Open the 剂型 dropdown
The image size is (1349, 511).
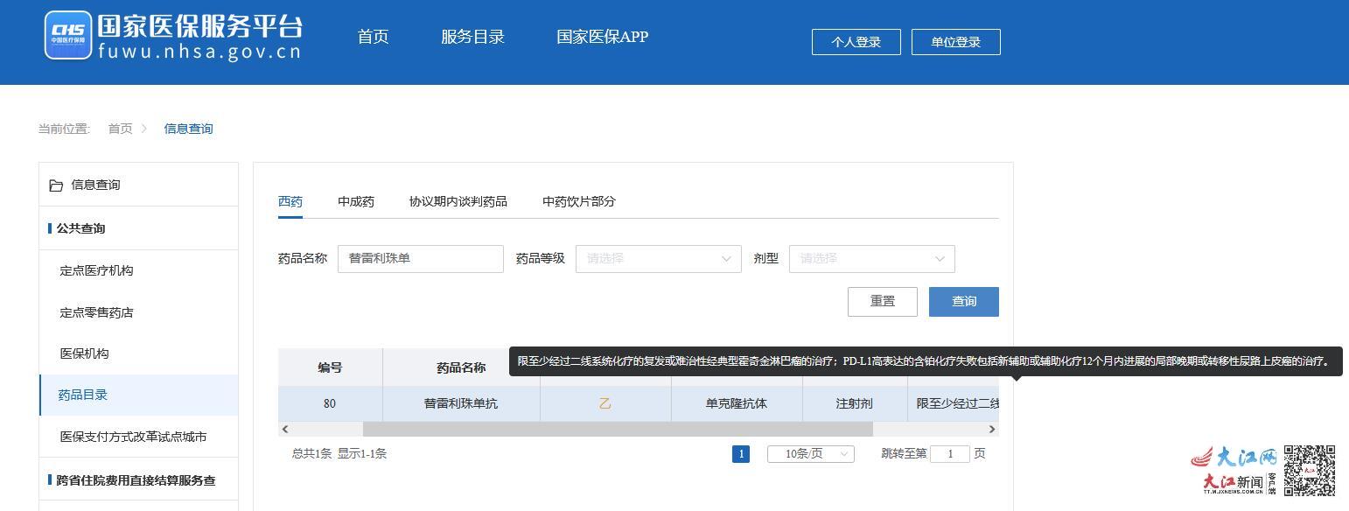[871, 258]
